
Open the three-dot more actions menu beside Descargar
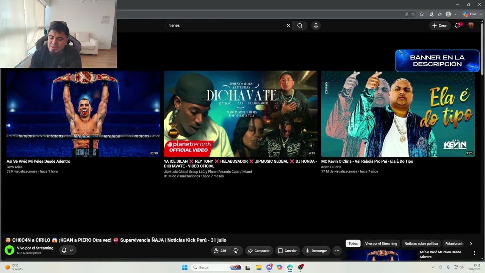tap(337, 251)
